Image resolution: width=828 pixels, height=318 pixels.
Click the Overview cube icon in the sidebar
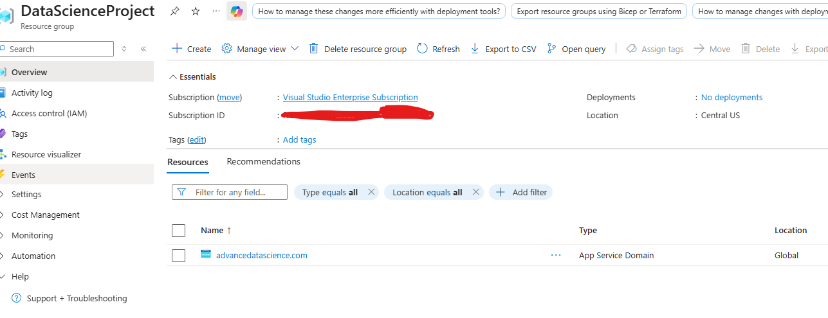[x=3, y=72]
